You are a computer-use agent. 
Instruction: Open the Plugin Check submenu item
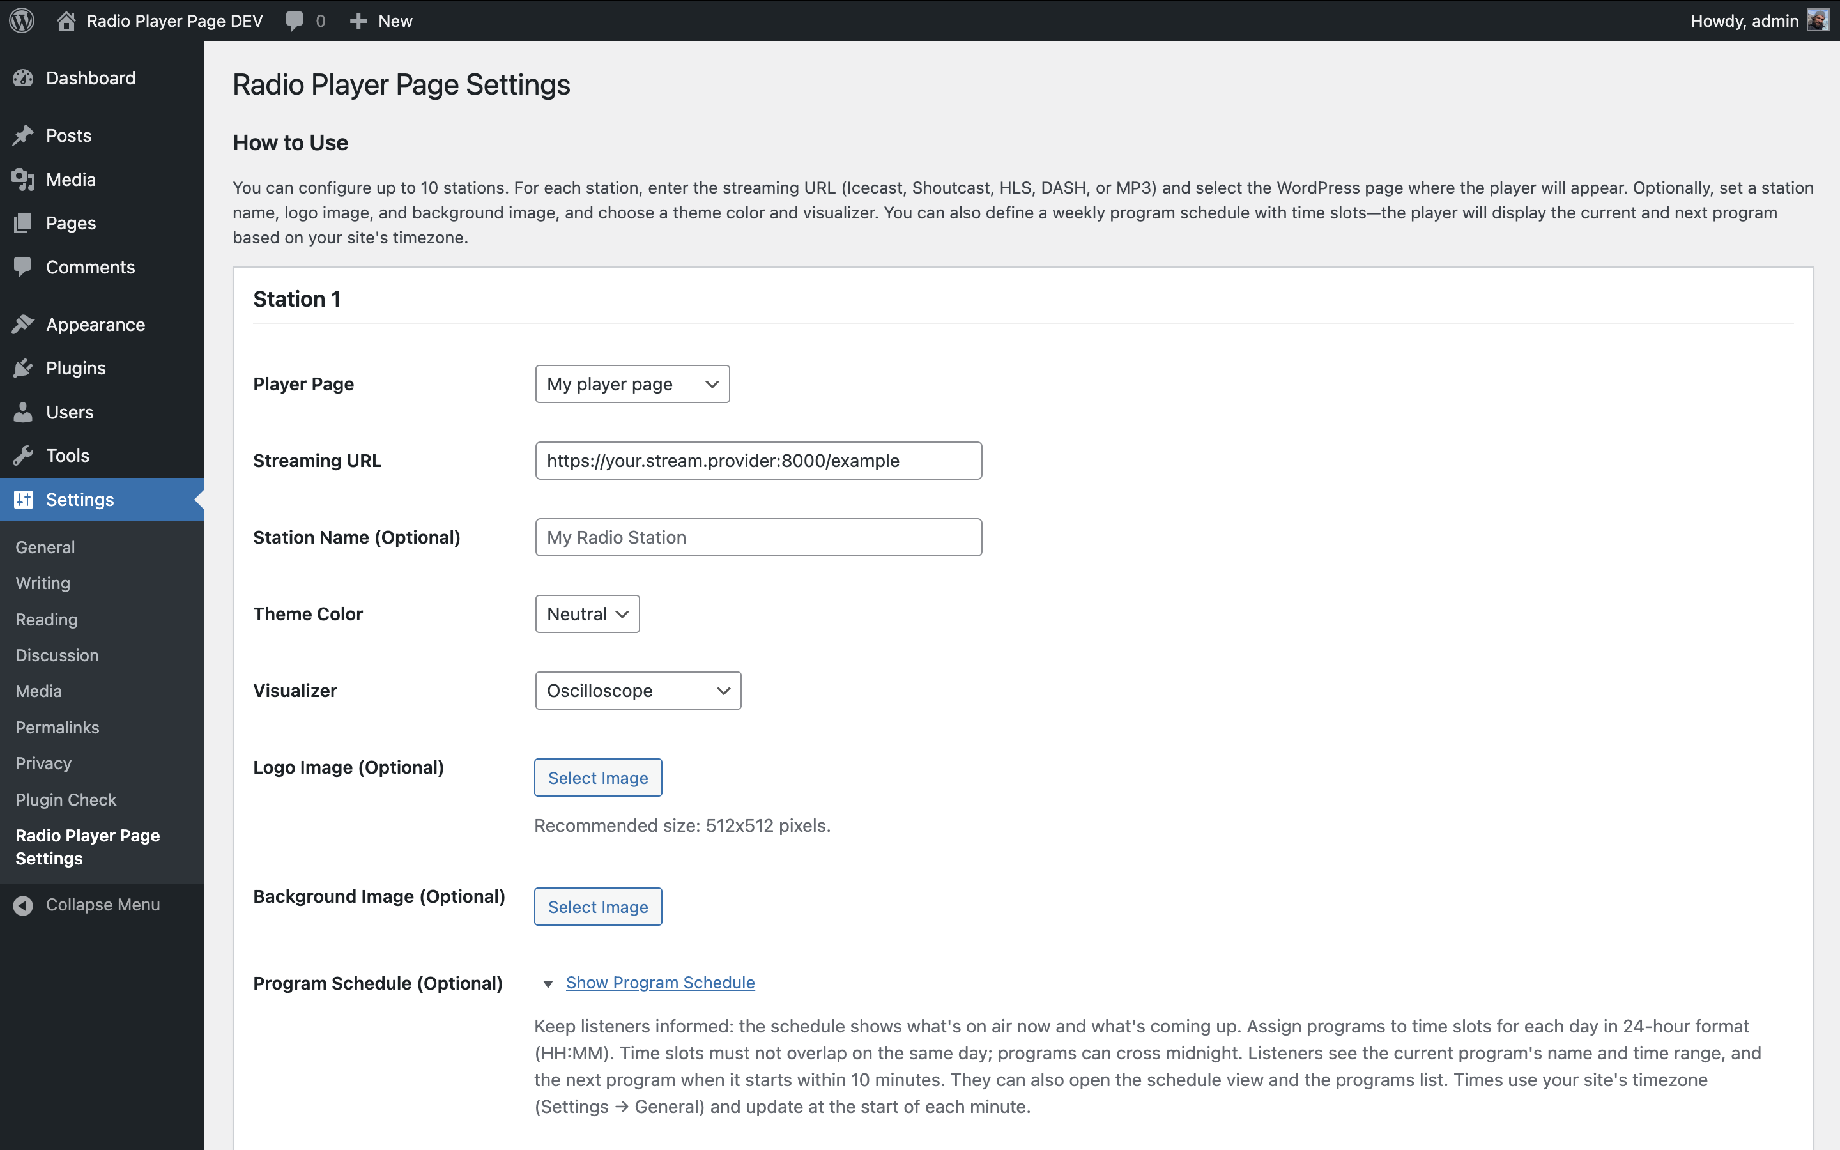pos(65,799)
